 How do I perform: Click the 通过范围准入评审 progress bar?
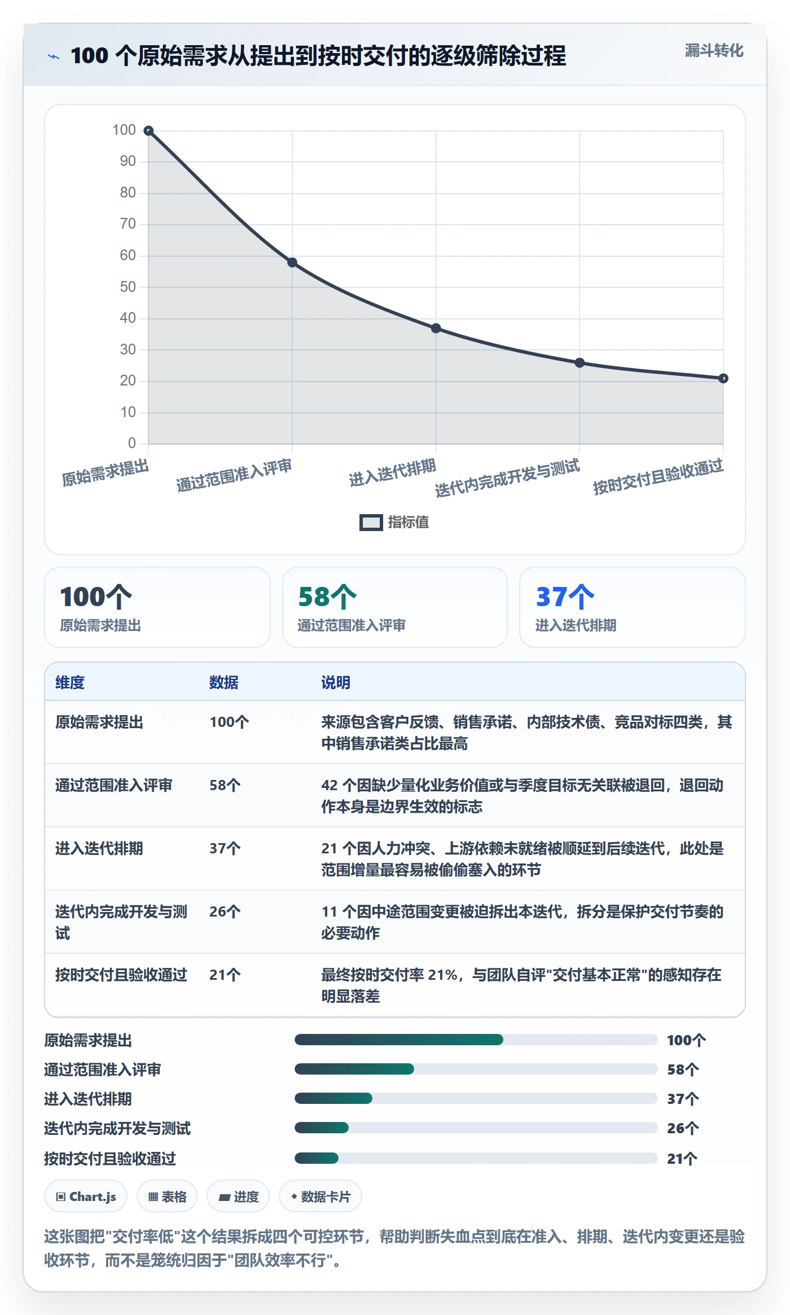[x=476, y=1069]
